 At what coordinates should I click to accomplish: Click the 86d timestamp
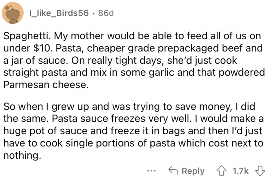104,13
